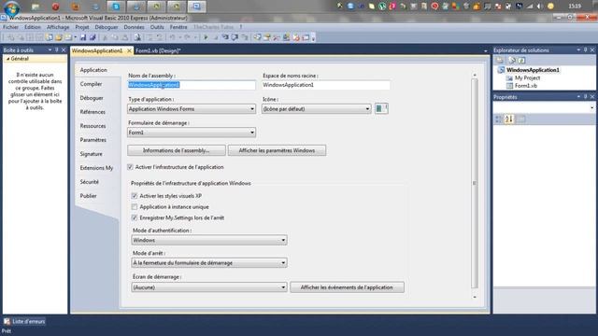The width and height of the screenshot is (598, 336).
Task: Click the Save (diskette) toolbar icon
Action: [x=83, y=37]
